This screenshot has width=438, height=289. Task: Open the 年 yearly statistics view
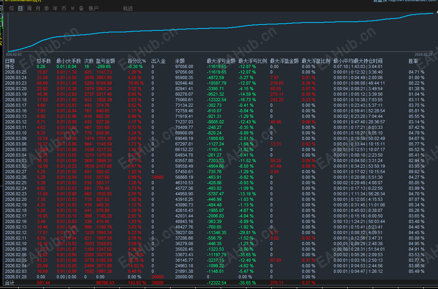[x=55, y=8]
